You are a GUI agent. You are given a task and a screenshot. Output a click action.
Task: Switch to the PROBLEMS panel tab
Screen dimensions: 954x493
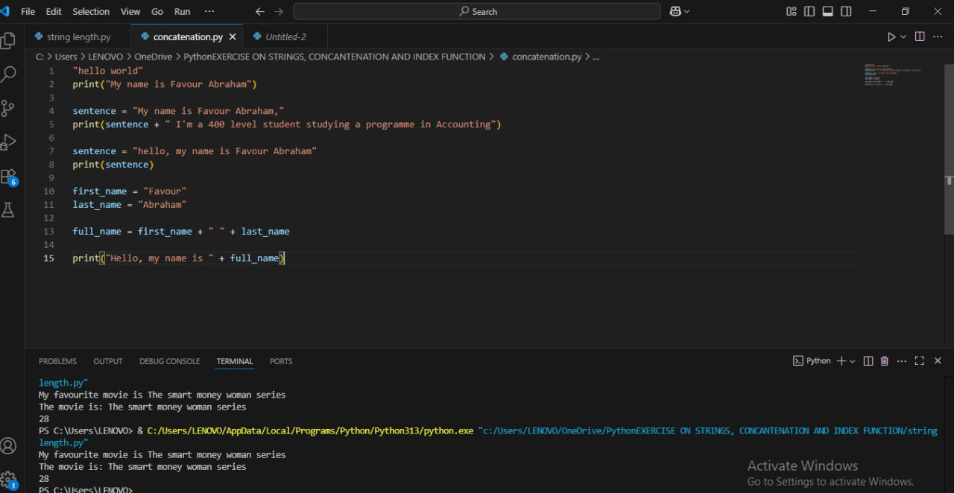tap(57, 361)
